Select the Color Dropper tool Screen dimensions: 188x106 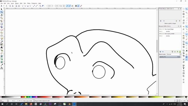tap(1, 65)
